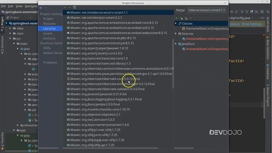Select Maven: org.mockito:mockito-core:1.10.19

click(118, 110)
